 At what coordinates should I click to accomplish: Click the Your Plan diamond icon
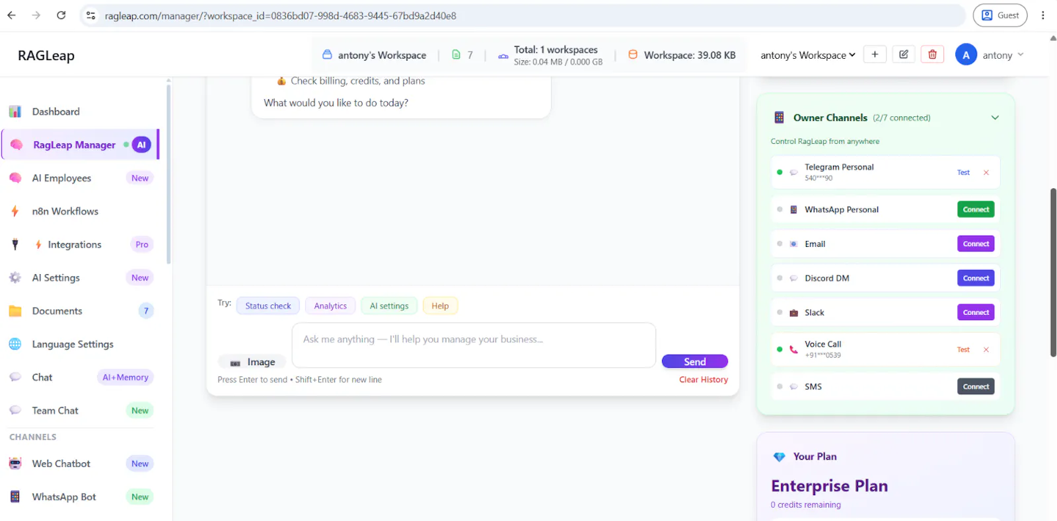(x=780, y=456)
